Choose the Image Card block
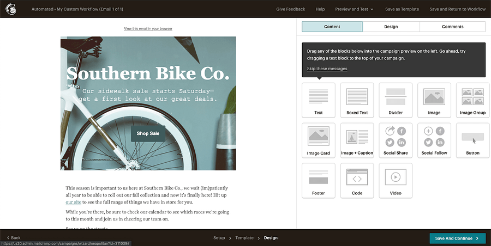The image size is (491, 246). tap(318, 140)
